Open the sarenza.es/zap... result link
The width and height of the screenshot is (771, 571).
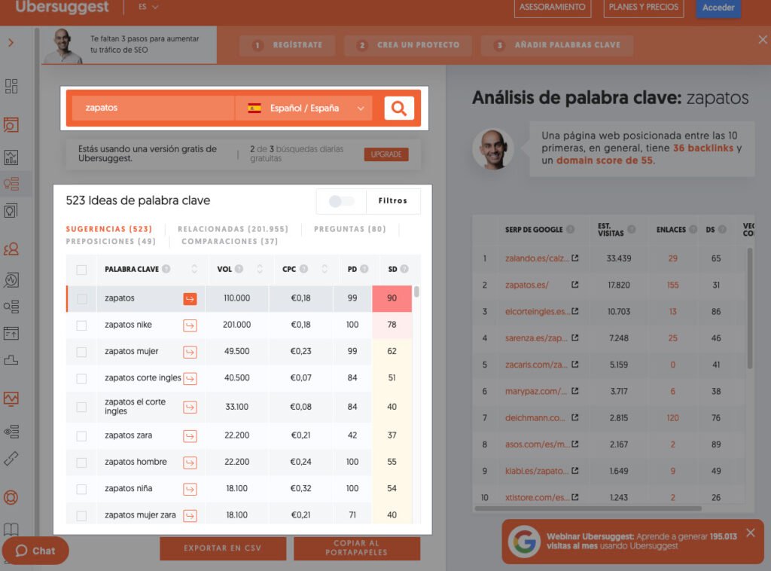(x=536, y=338)
